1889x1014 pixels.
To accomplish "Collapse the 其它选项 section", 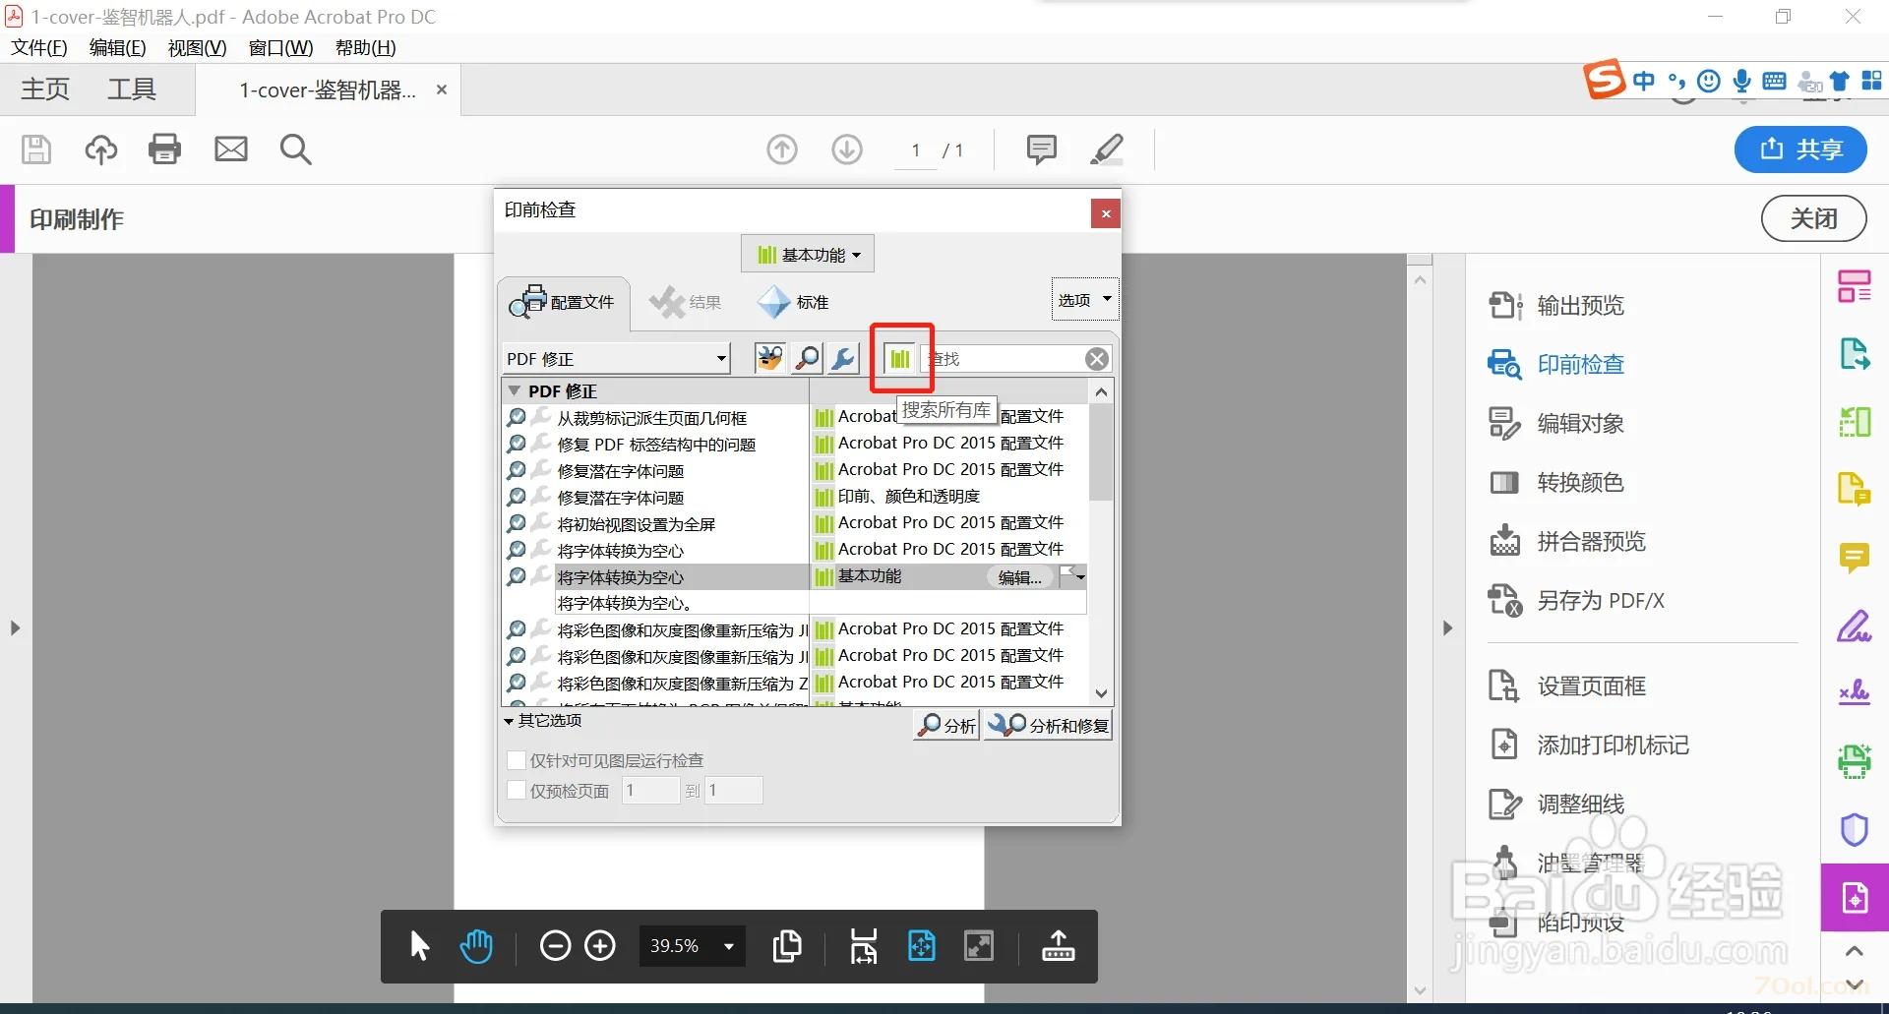I will pyautogui.click(x=543, y=721).
